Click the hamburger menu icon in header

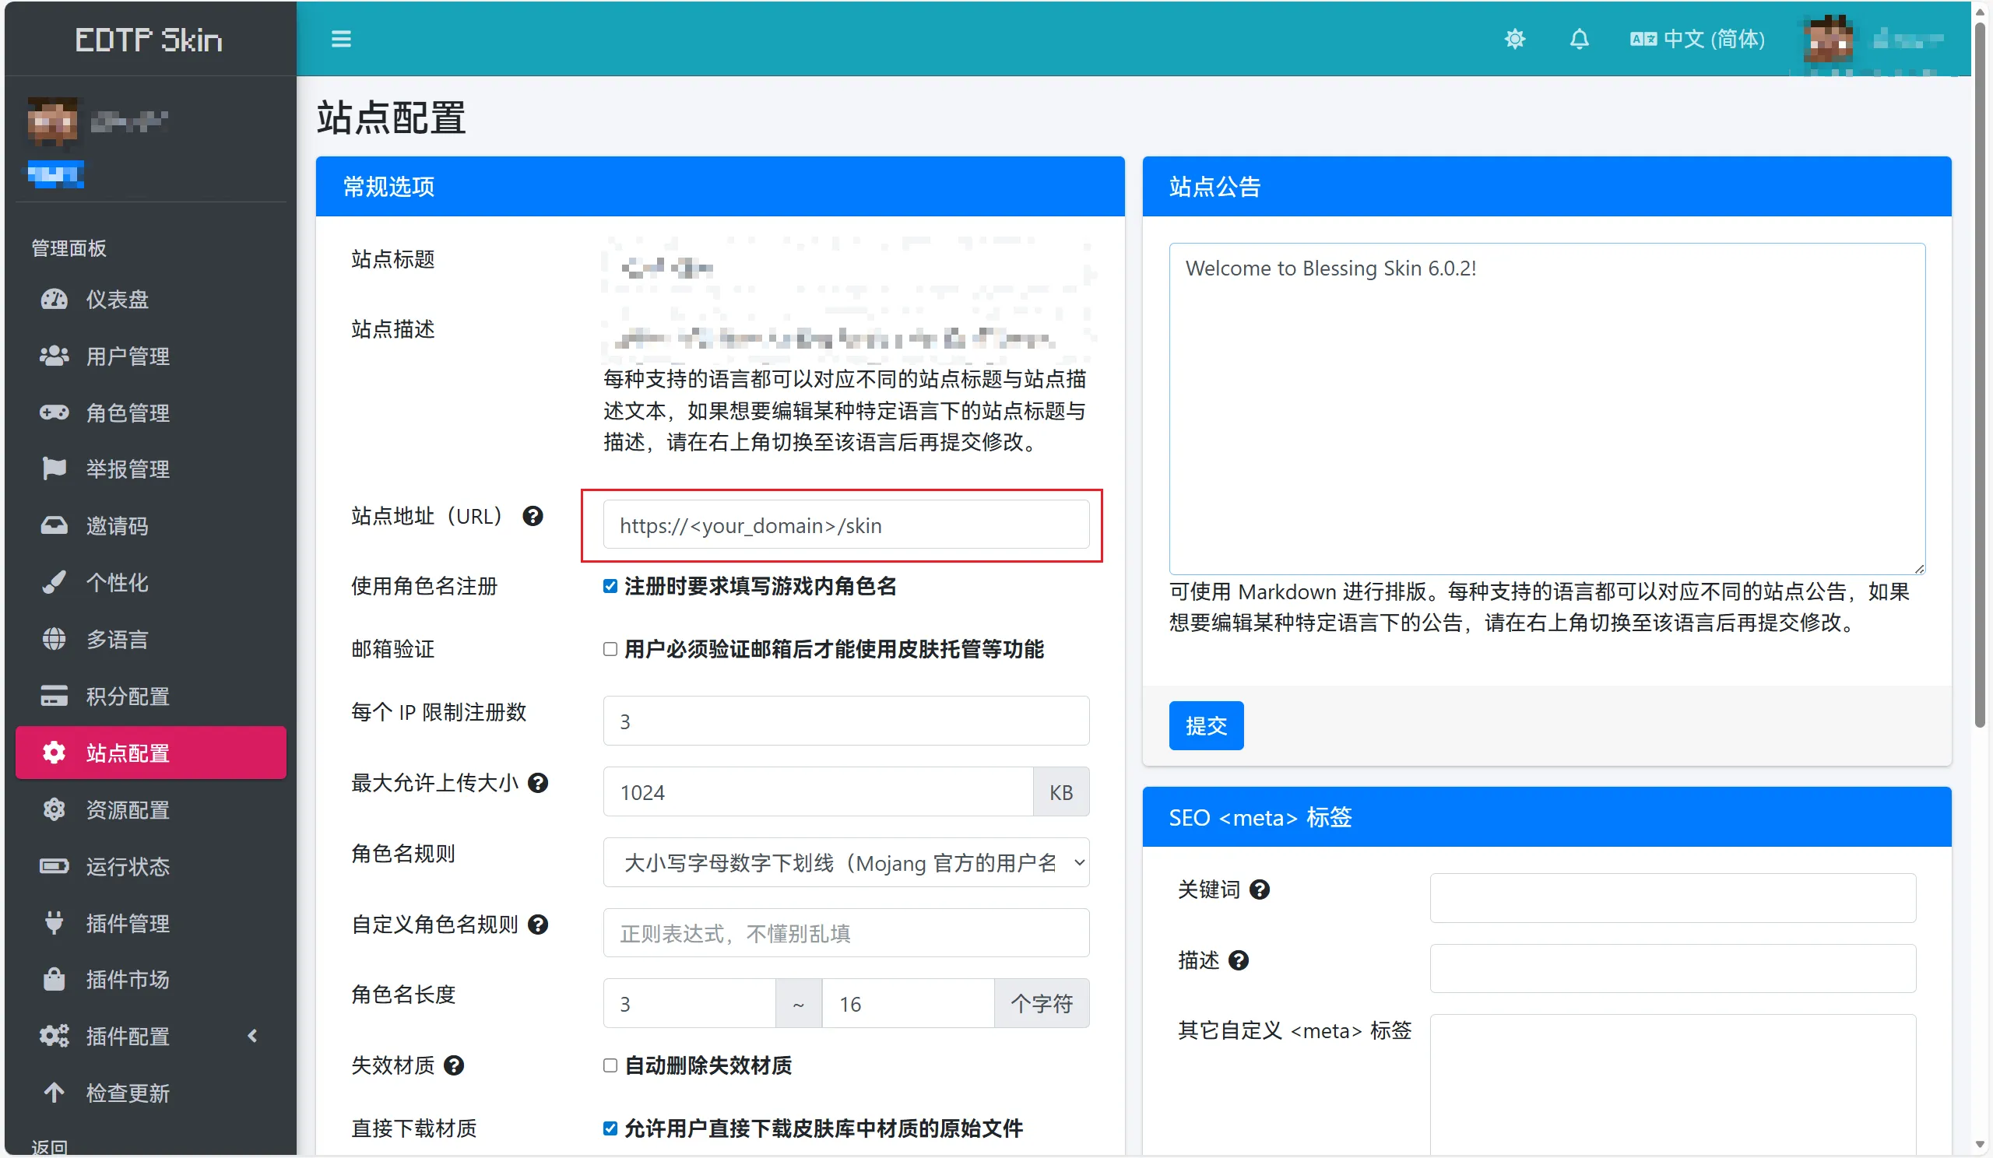coord(341,39)
